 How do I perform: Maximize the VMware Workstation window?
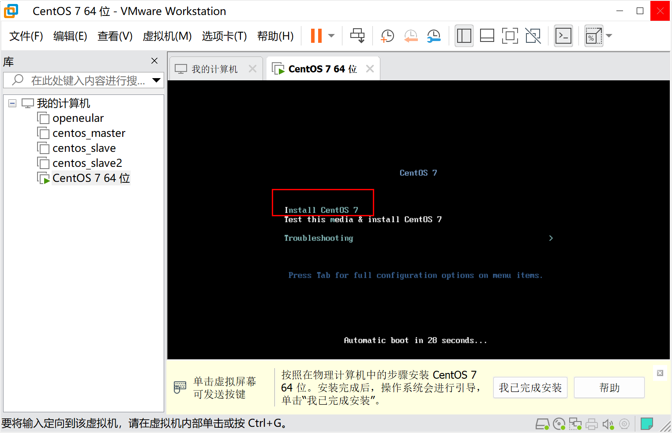pos(640,11)
